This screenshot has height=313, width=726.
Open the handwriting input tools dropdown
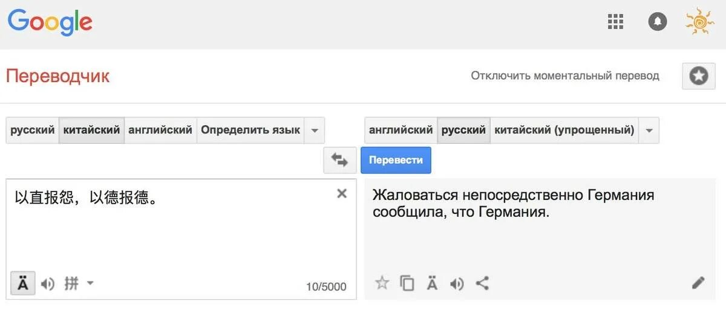(90, 283)
